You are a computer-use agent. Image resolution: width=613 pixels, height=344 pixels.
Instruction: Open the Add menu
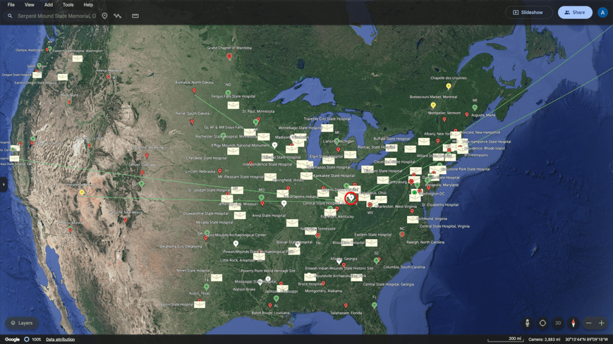tap(48, 5)
